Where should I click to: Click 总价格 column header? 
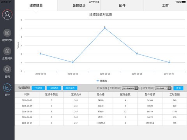point(101,94)
